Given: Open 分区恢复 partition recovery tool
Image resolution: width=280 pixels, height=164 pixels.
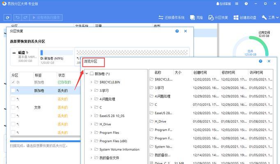Looking at the screenshot, I should point(218,18).
